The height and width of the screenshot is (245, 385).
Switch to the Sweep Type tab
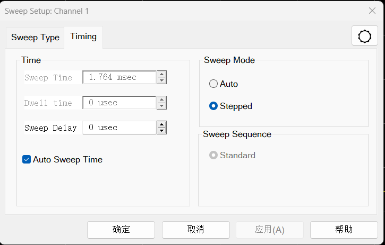[35, 38]
